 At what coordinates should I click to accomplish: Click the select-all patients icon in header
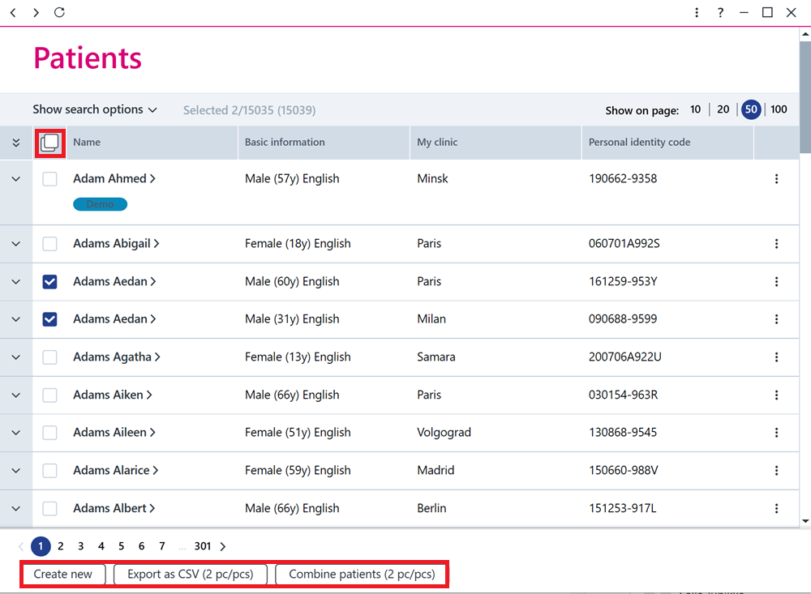point(49,143)
